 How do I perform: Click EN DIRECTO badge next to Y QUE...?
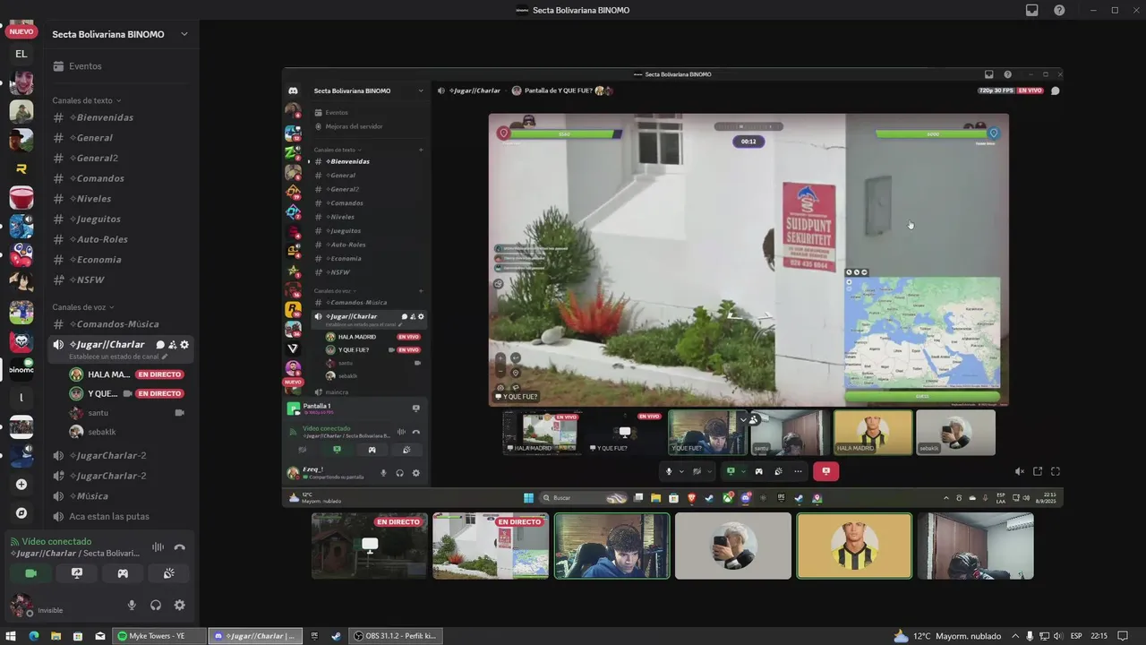coord(159,393)
